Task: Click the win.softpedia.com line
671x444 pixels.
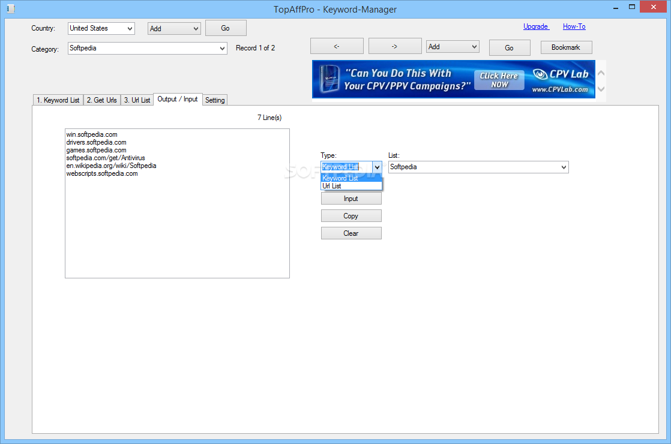Action: (x=92, y=135)
